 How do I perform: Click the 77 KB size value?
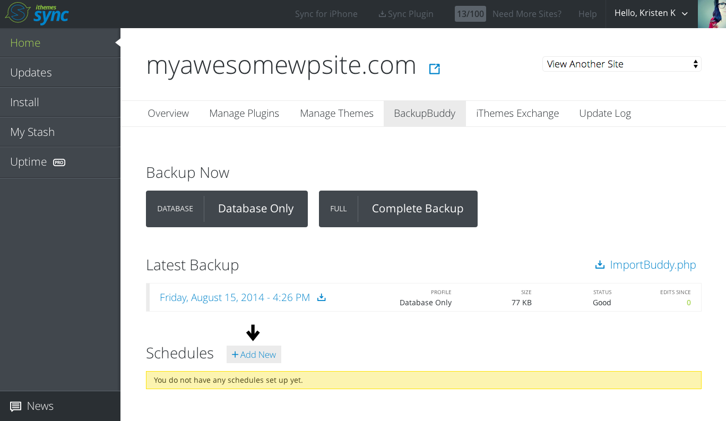(x=522, y=303)
